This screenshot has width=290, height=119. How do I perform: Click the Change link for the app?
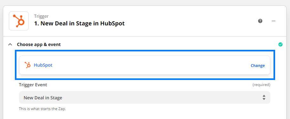[x=258, y=65]
